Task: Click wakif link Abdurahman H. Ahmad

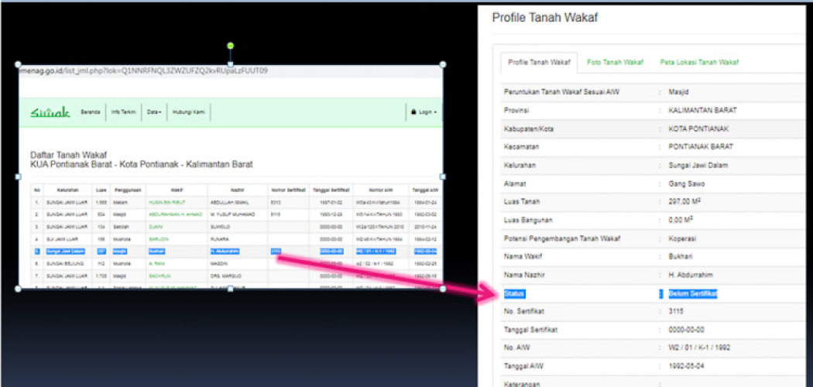Action: (x=173, y=214)
